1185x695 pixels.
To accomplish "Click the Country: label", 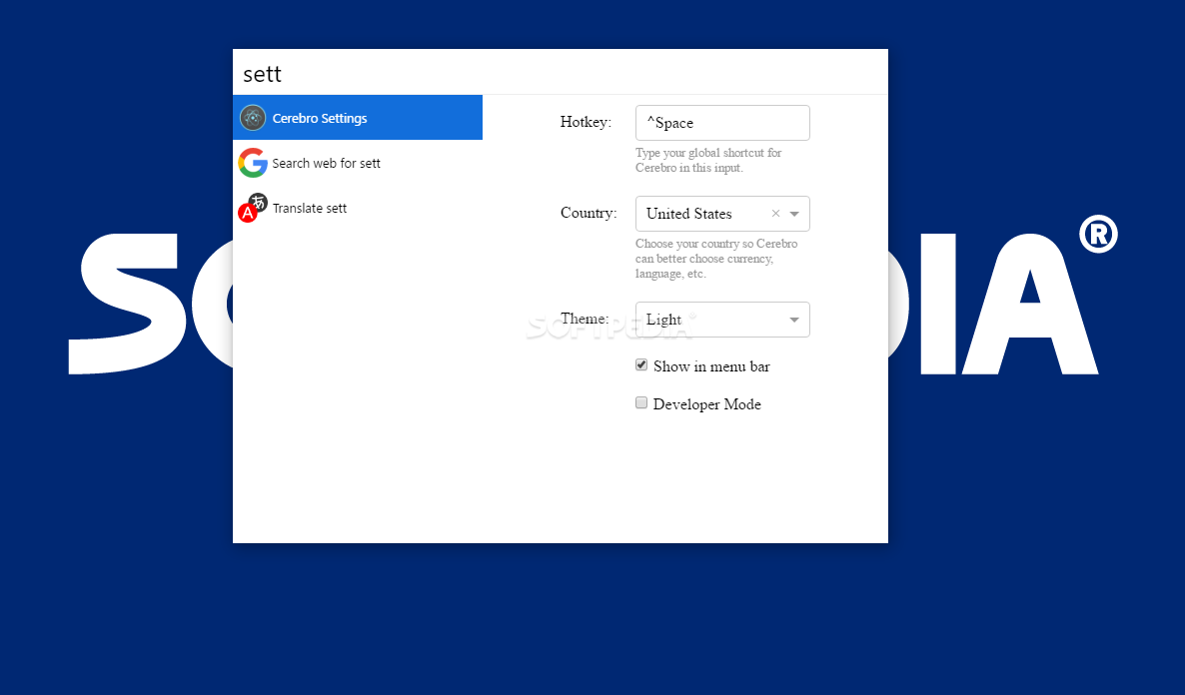I will click(588, 213).
